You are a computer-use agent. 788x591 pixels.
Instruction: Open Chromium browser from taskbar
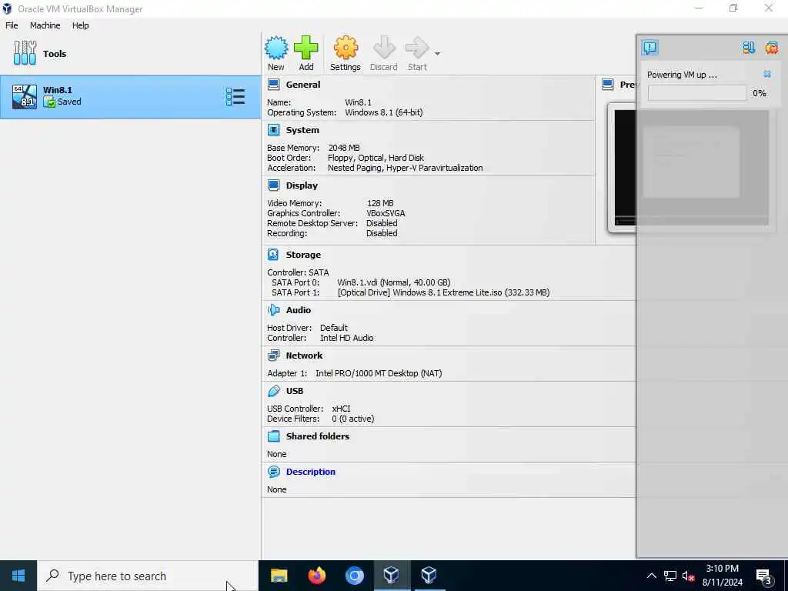[354, 576]
